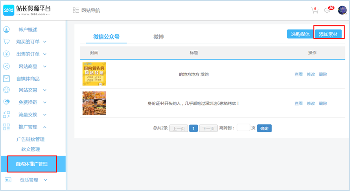Click the shopping cart icon in header

314,11
